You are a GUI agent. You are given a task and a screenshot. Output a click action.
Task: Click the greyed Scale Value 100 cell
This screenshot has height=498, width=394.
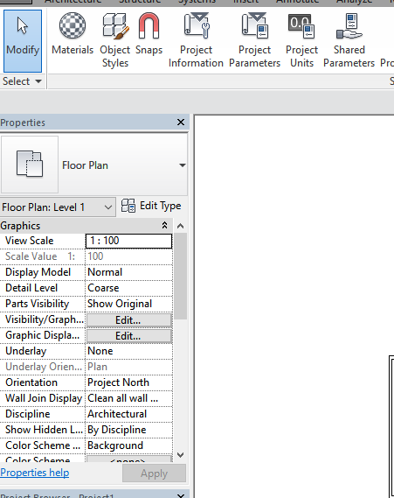click(128, 256)
